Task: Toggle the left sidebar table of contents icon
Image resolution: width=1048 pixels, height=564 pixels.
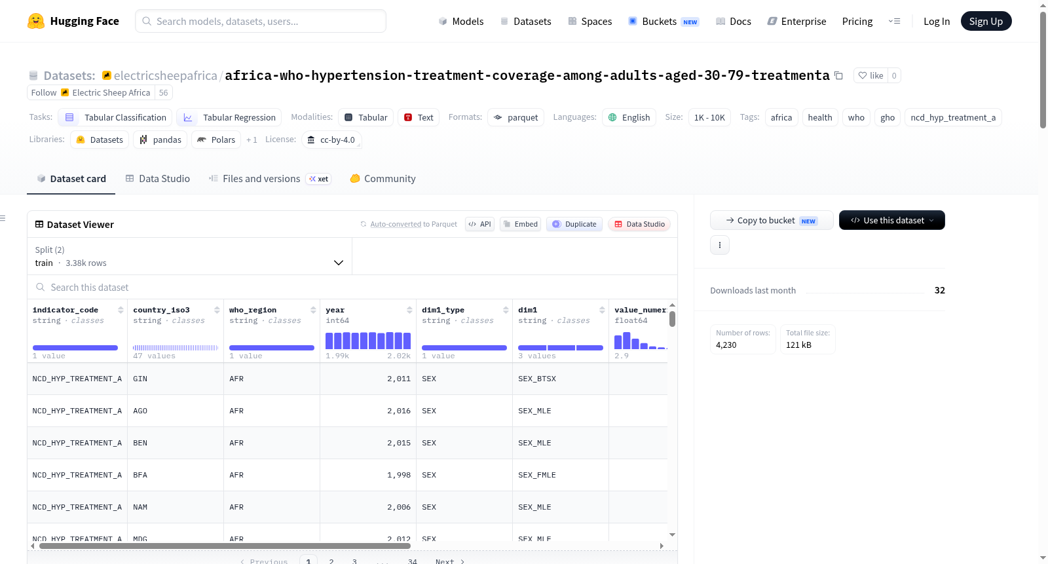Action: pyautogui.click(x=3, y=218)
